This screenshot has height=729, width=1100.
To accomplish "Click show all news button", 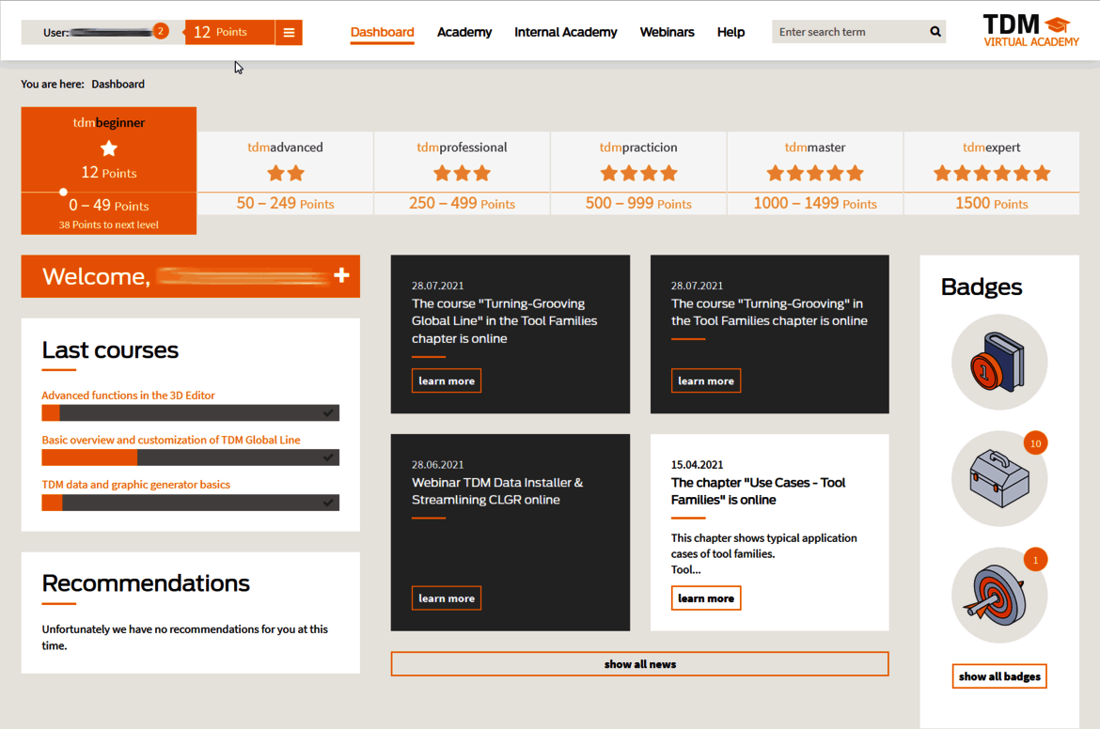I will tap(640, 664).
